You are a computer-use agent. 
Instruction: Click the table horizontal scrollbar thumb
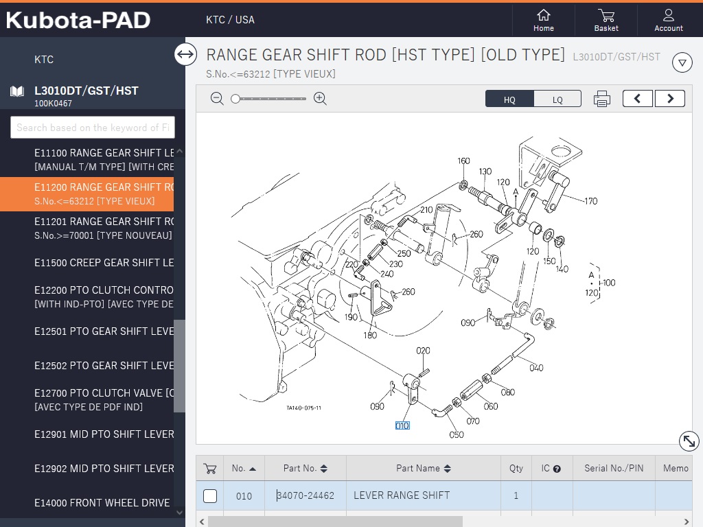tap(335, 522)
